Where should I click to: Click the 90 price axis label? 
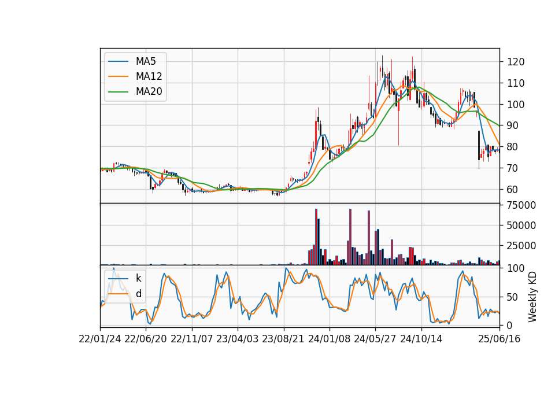(513, 125)
